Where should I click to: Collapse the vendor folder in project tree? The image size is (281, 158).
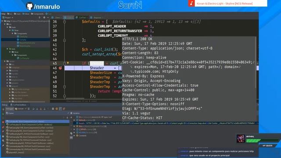click(5, 61)
